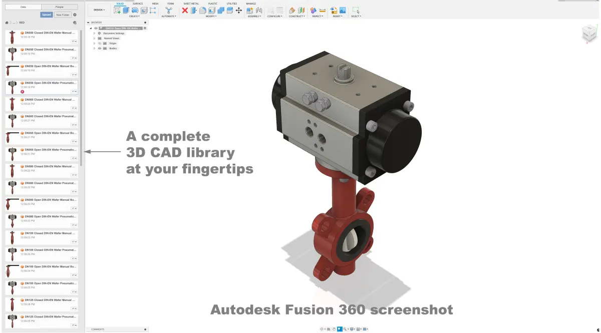Switch to the MESH tab
The image size is (601, 333).
[155, 4]
